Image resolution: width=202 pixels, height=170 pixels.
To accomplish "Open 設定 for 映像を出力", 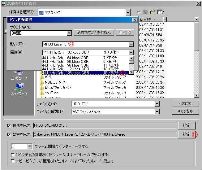I will (x=187, y=125).
